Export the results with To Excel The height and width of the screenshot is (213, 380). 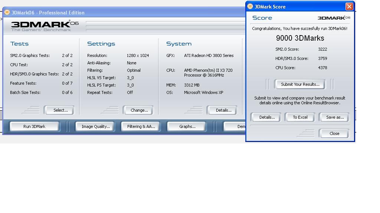click(x=299, y=117)
